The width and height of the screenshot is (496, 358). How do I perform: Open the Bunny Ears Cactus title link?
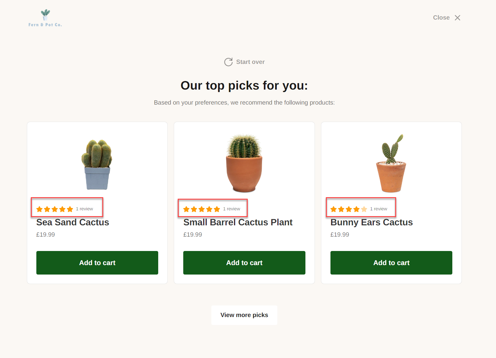tap(371, 222)
